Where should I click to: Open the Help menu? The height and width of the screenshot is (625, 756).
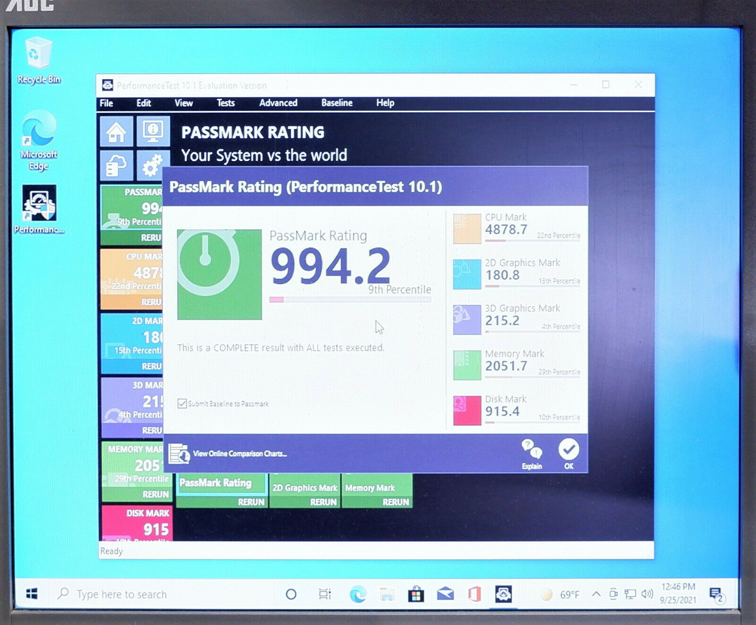coord(385,103)
